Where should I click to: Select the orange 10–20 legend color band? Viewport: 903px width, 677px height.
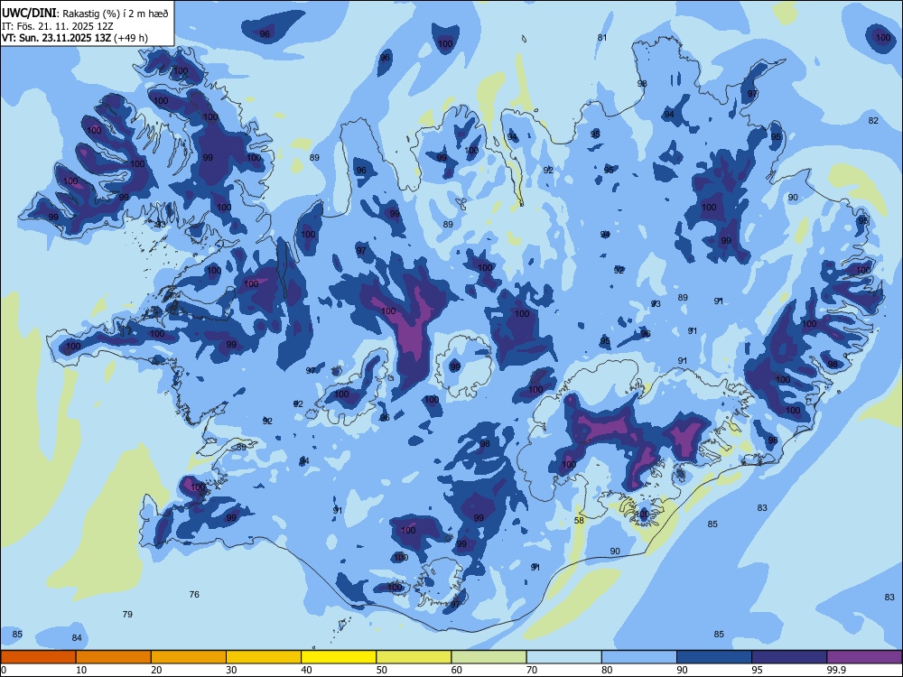[114, 657]
